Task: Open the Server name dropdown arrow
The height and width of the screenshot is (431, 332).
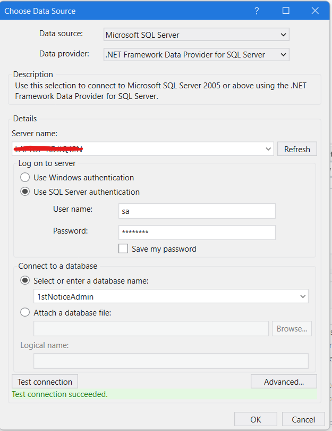Action: [x=268, y=149]
